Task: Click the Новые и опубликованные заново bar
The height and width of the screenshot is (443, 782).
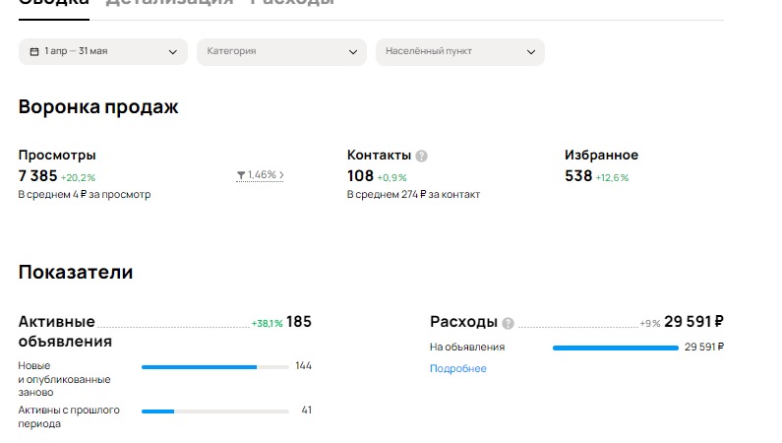Action: pos(212,366)
